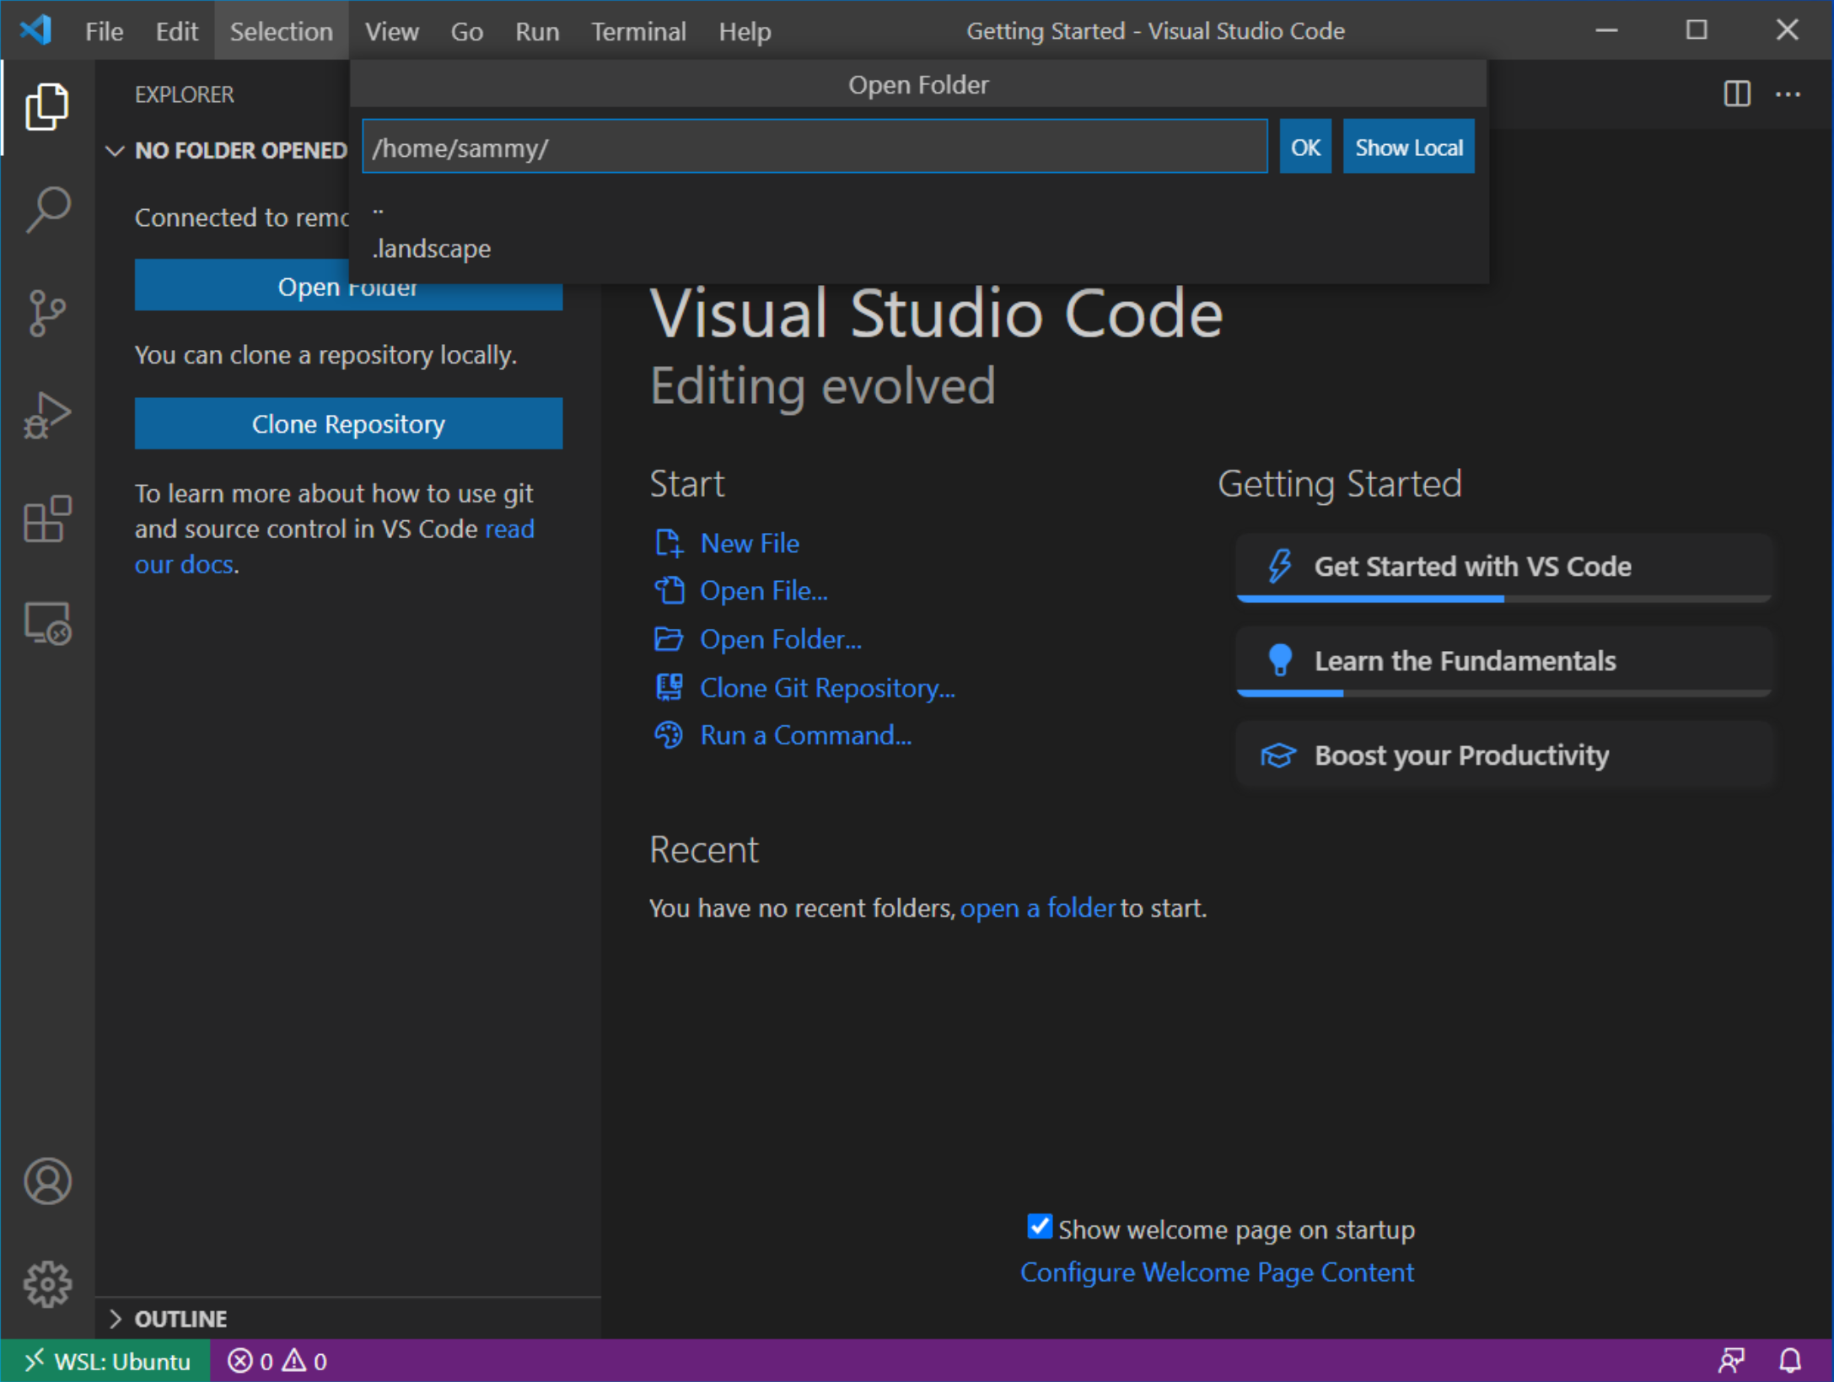Open the Terminal menu
This screenshot has height=1382, width=1834.
coord(638,31)
